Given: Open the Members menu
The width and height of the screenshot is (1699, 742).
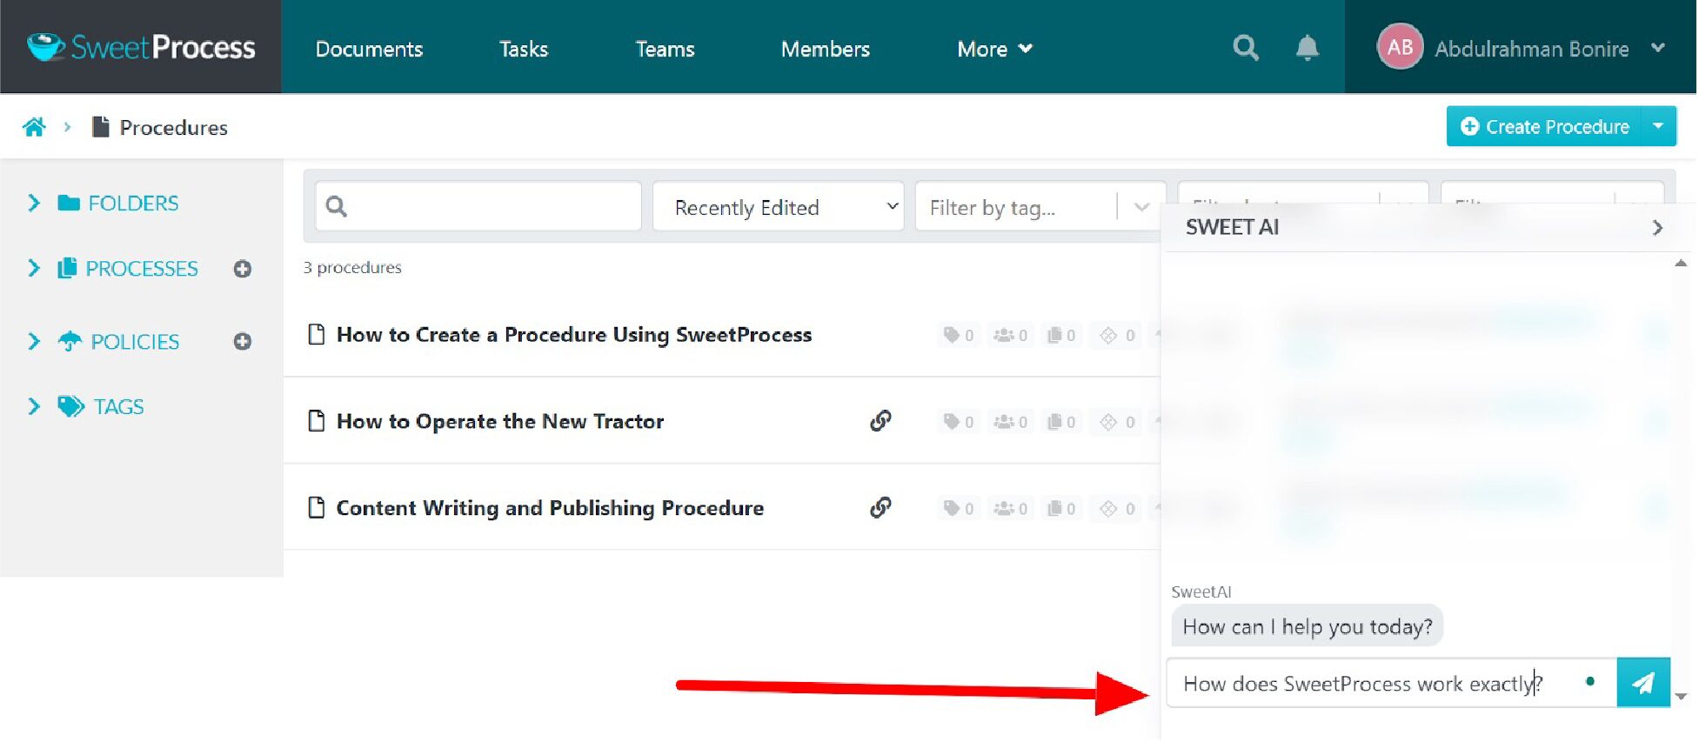Looking at the screenshot, I should (x=825, y=49).
